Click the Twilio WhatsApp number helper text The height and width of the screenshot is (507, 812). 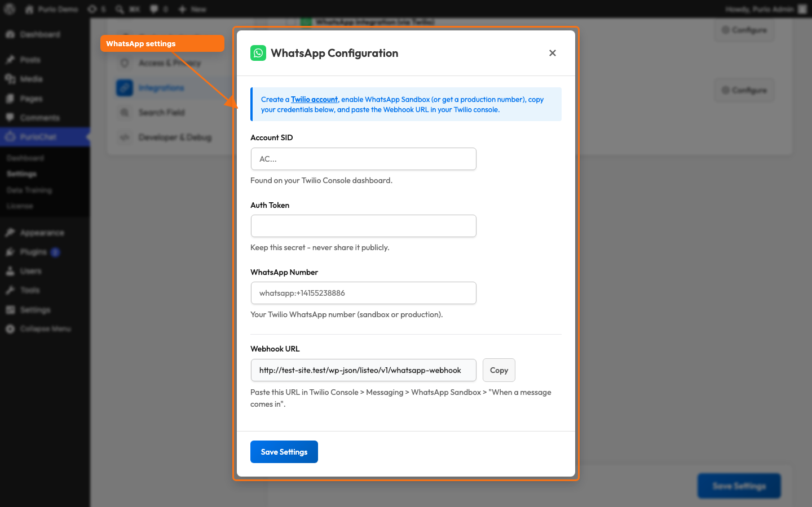(x=347, y=314)
